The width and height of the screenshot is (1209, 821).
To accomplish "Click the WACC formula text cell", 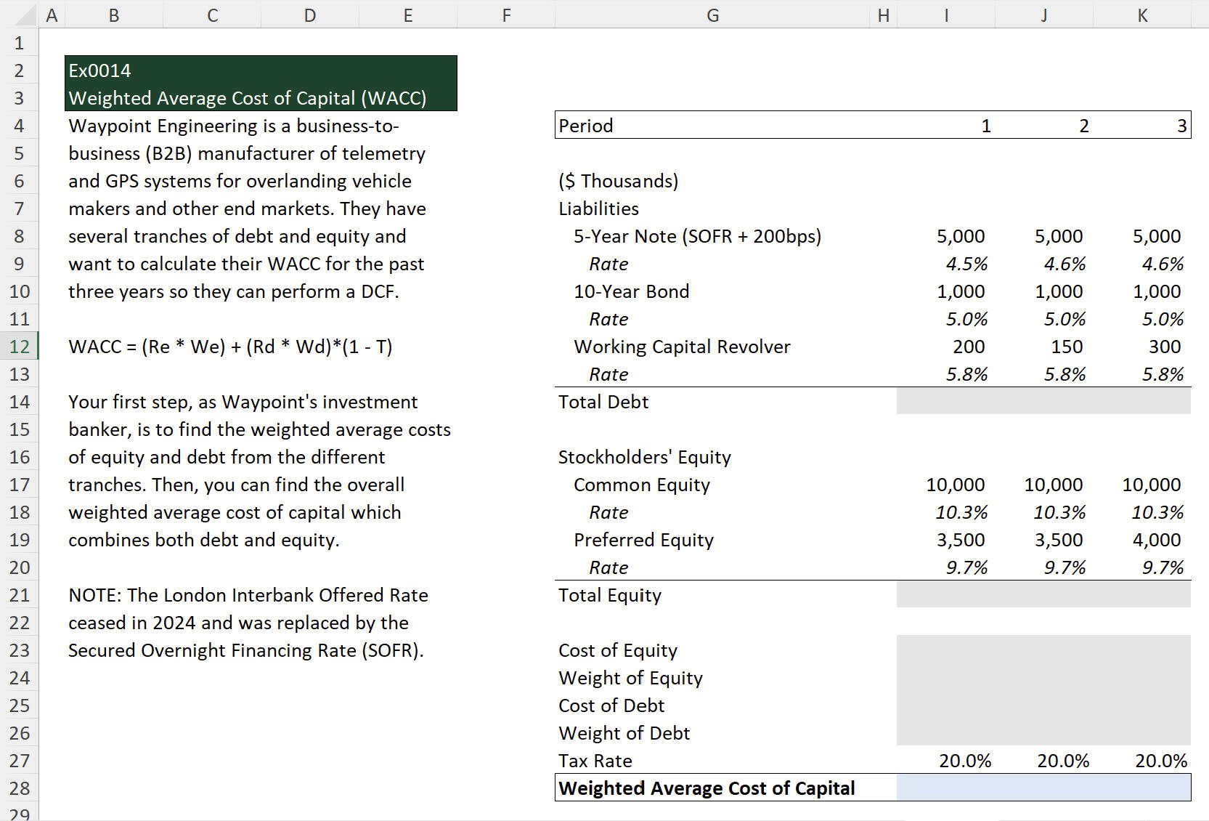I will point(230,347).
